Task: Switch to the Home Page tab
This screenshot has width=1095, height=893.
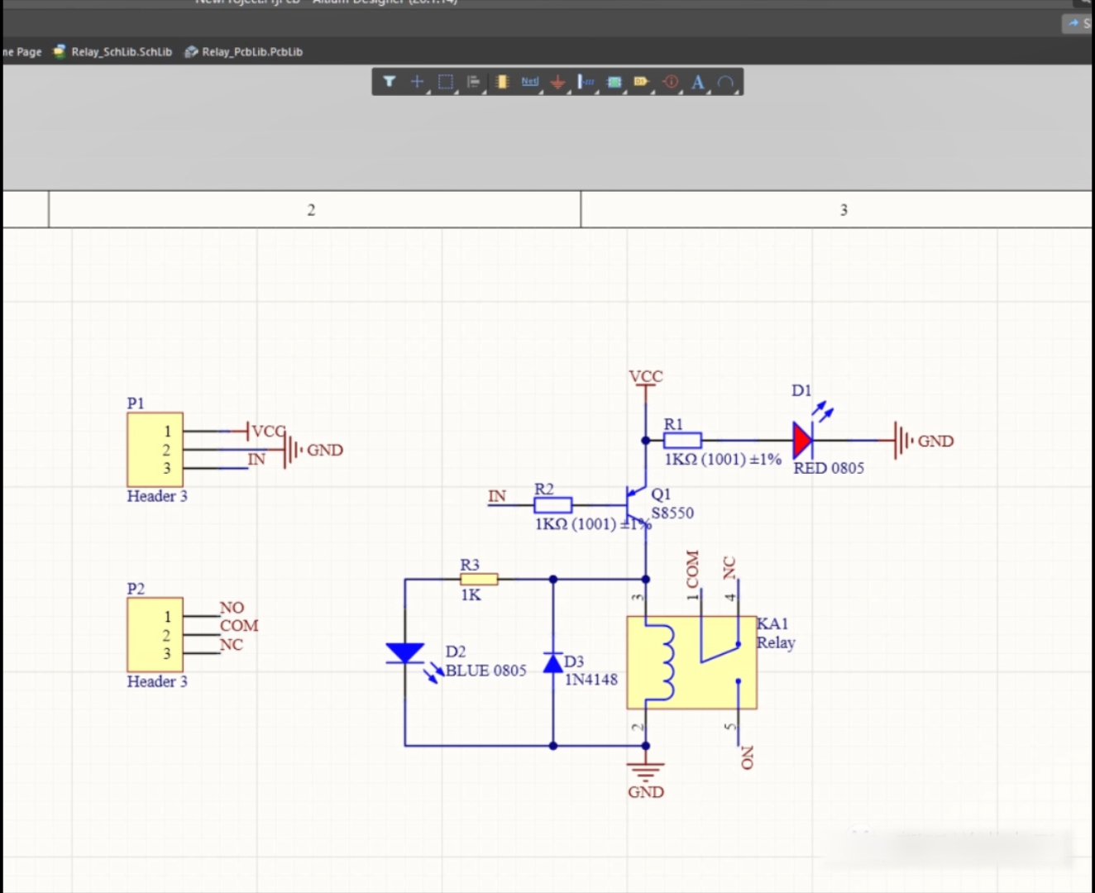Action: click(x=22, y=51)
